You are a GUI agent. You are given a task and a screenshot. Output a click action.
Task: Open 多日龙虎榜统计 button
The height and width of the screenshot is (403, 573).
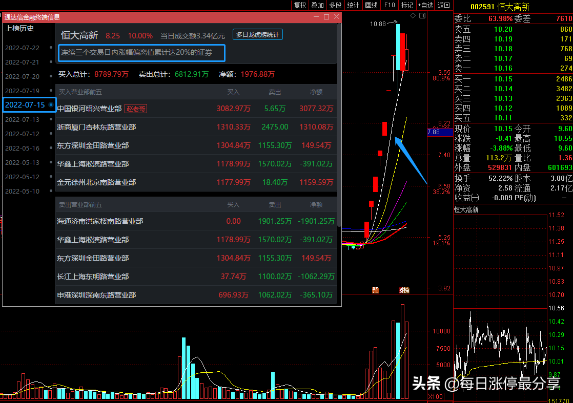257,35
